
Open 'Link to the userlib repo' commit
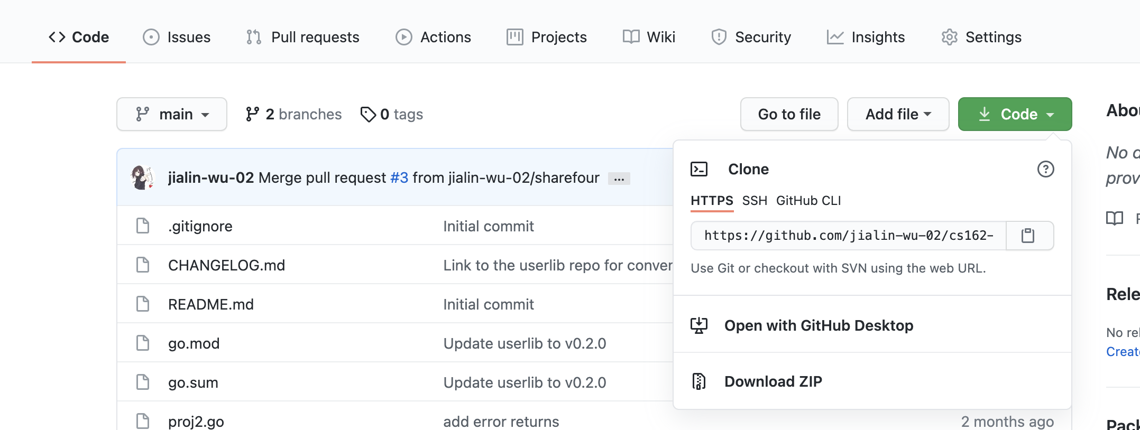[x=558, y=265]
